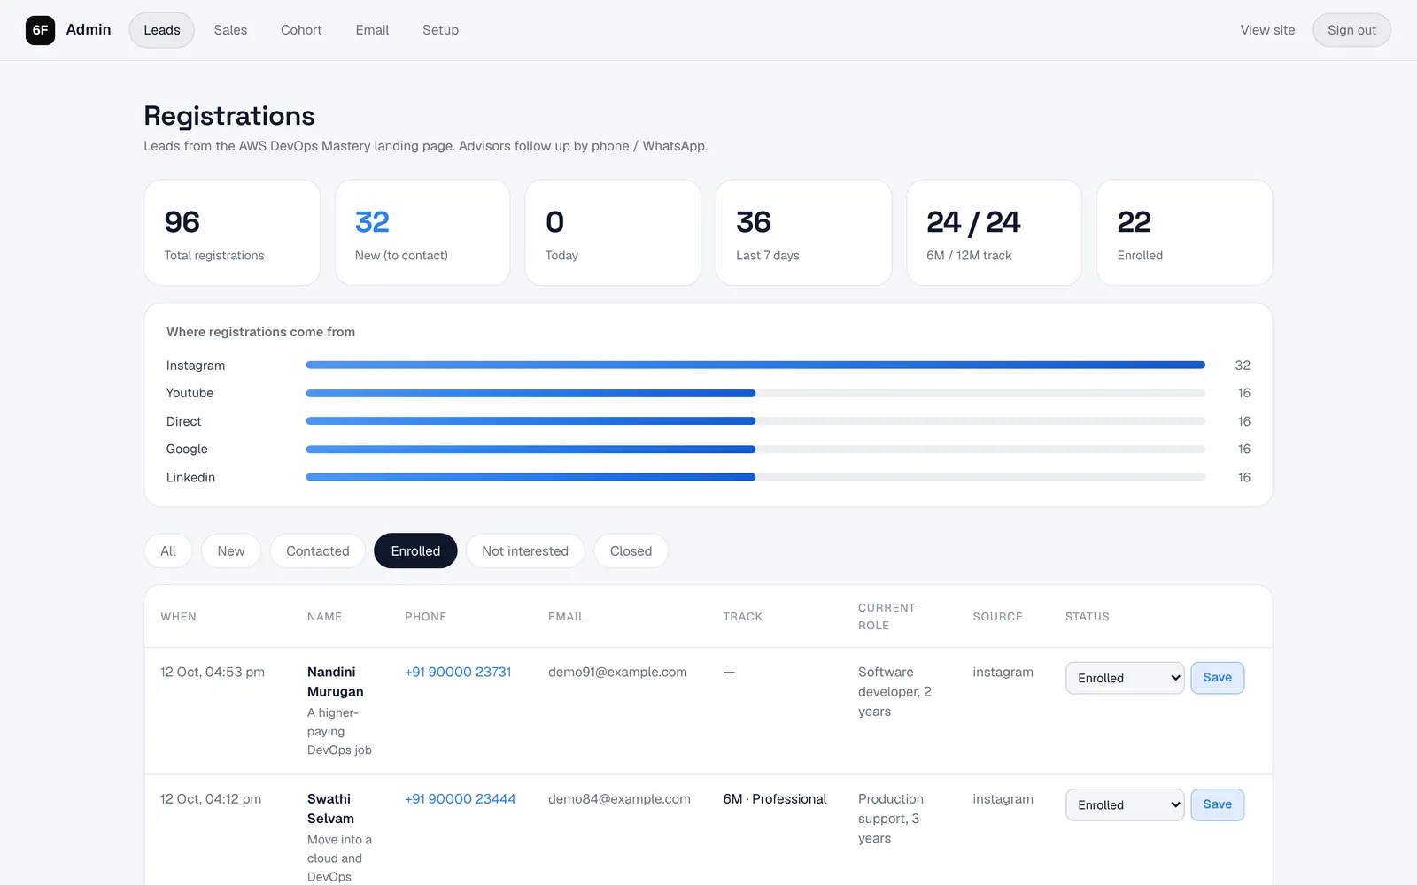The width and height of the screenshot is (1417, 885).
Task: Open the Sales tab
Action: pos(230,30)
